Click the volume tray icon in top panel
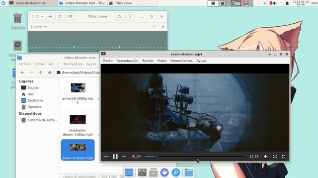 [x=275, y=3]
